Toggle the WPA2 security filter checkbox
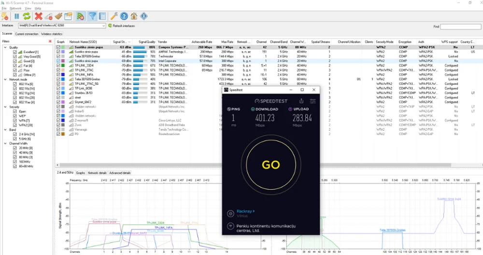Screen dimensions: 483x255 (x=14, y=125)
